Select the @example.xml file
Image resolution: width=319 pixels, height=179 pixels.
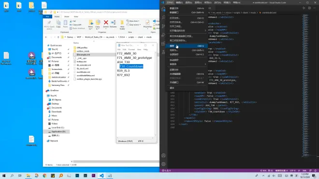(x=83, y=55)
